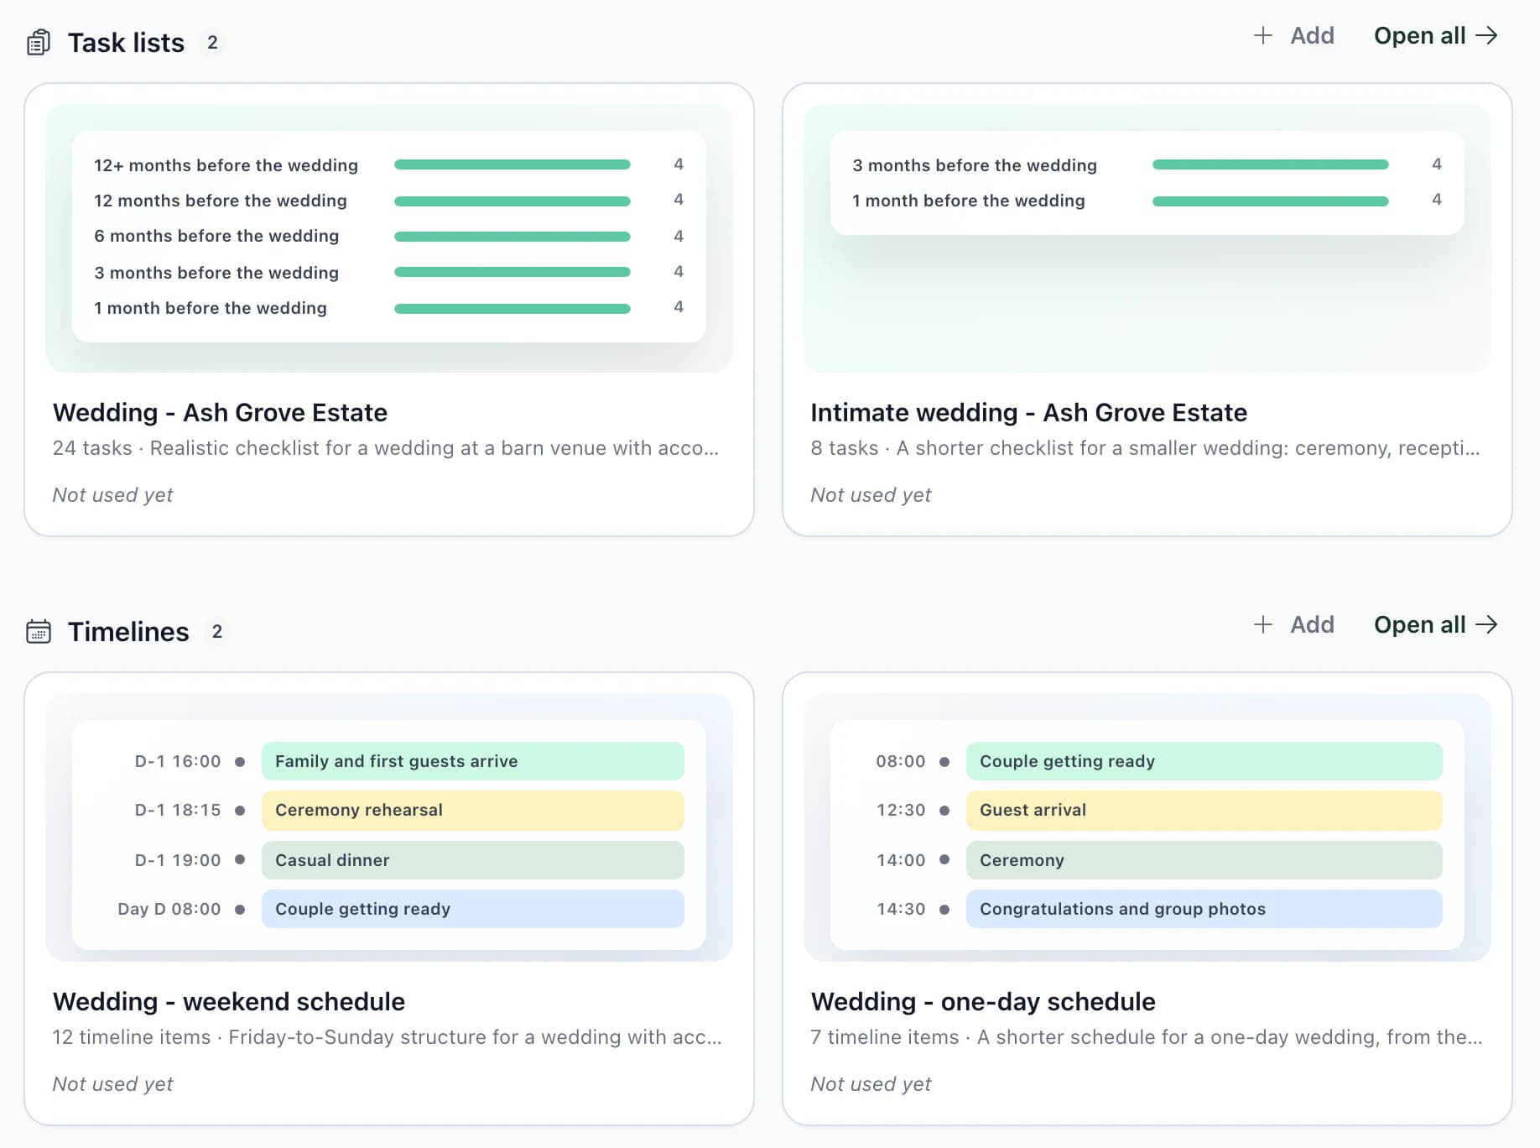The image size is (1540, 1148).
Task: Click 'Congratulations and group photos' item
Action: (1204, 909)
